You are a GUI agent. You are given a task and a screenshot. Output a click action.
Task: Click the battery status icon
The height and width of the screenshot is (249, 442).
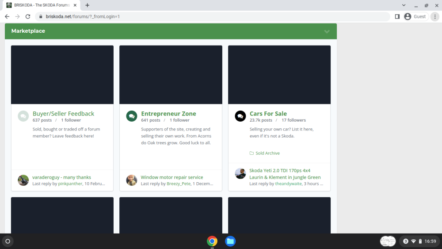[x=420, y=241]
